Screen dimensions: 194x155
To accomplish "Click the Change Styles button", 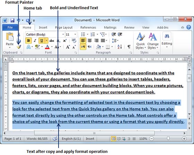I will pyautogui.click(x=153, y=41).
